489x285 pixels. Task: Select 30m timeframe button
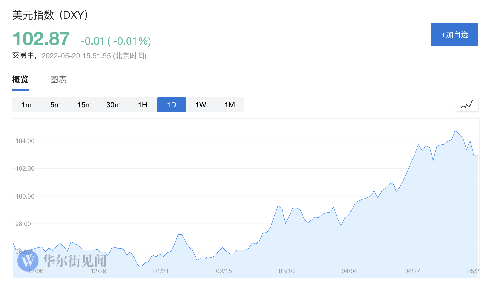(x=113, y=105)
